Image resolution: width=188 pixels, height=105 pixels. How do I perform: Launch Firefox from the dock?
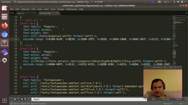click(5, 25)
